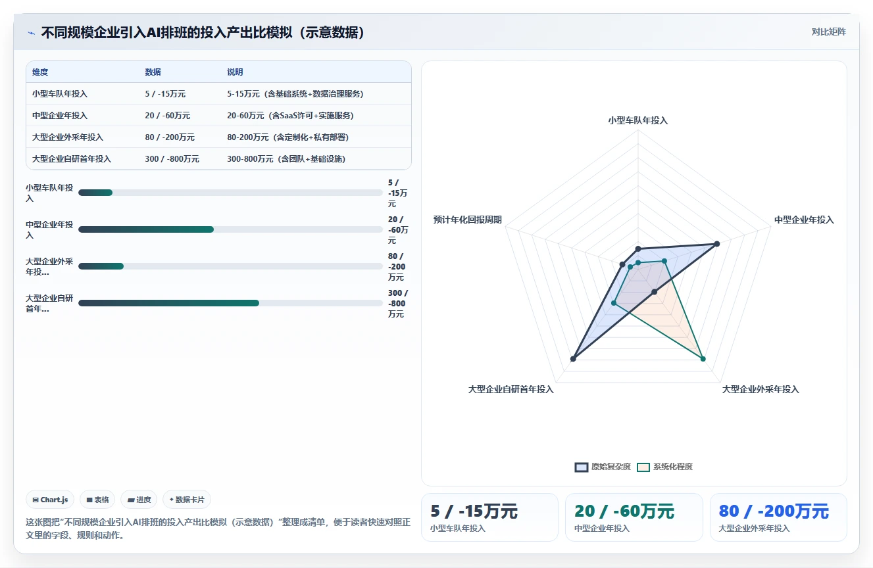Click teal radar point on 大型企业外采年投入 axis
Viewport: 873px width, 568px height.
click(x=703, y=358)
